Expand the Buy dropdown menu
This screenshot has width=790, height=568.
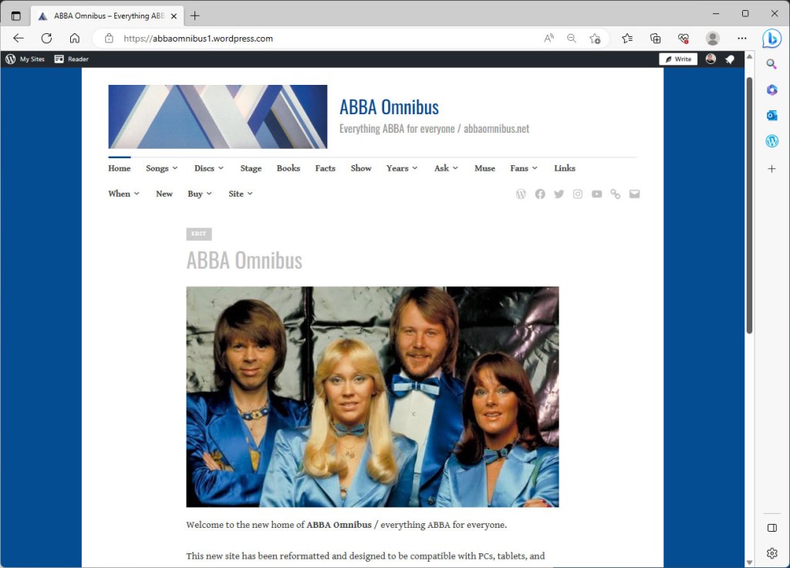coord(199,194)
